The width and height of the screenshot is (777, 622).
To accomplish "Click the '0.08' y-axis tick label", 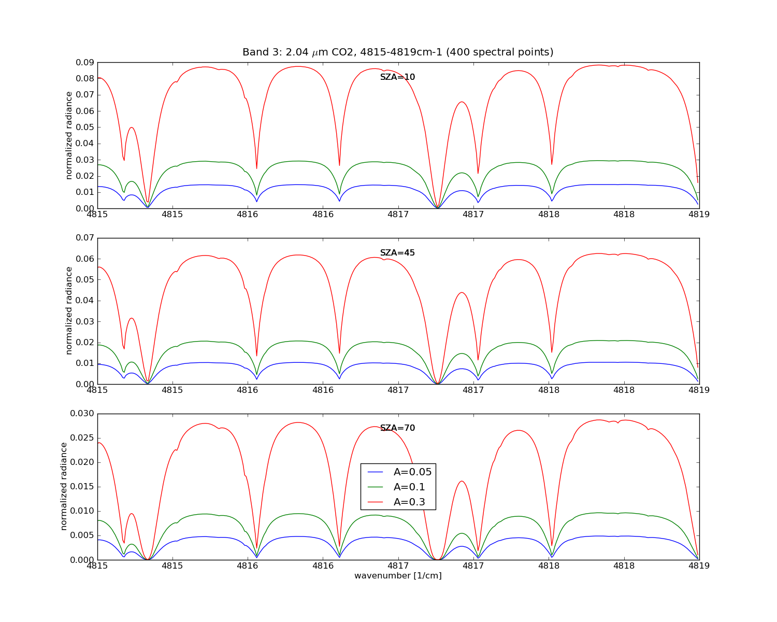I will pos(84,79).
